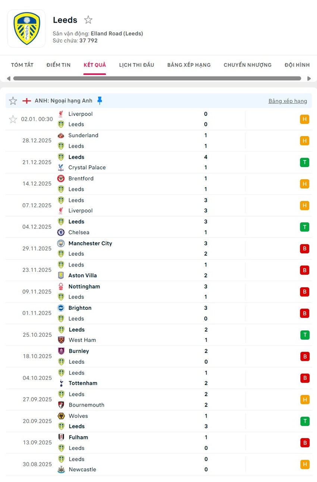Screen dimensions: 317x482
Task: Open the LỊCH THI ĐẤU tab
Action: tap(136, 65)
